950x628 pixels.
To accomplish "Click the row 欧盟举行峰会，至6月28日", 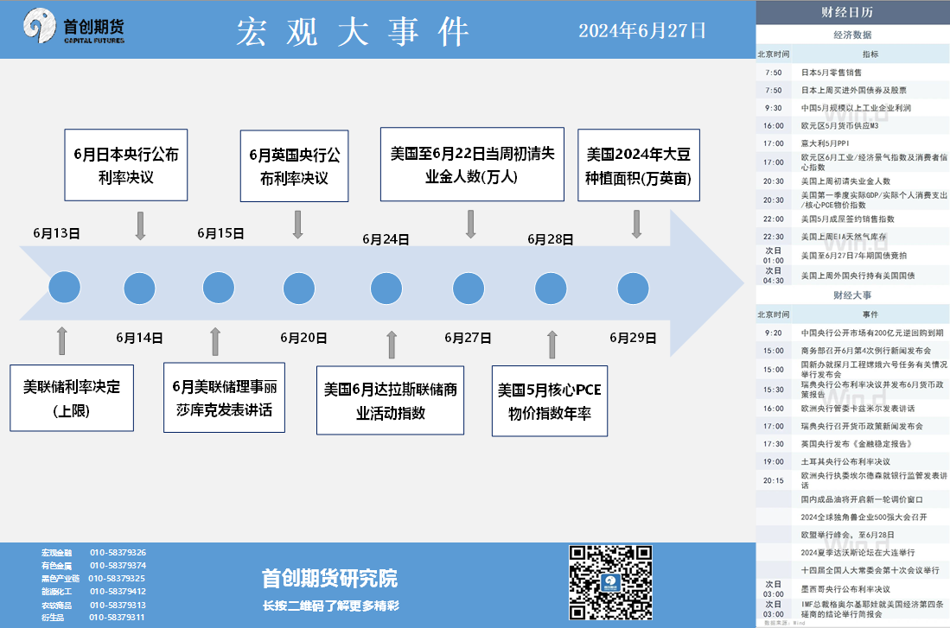I will click(852, 535).
